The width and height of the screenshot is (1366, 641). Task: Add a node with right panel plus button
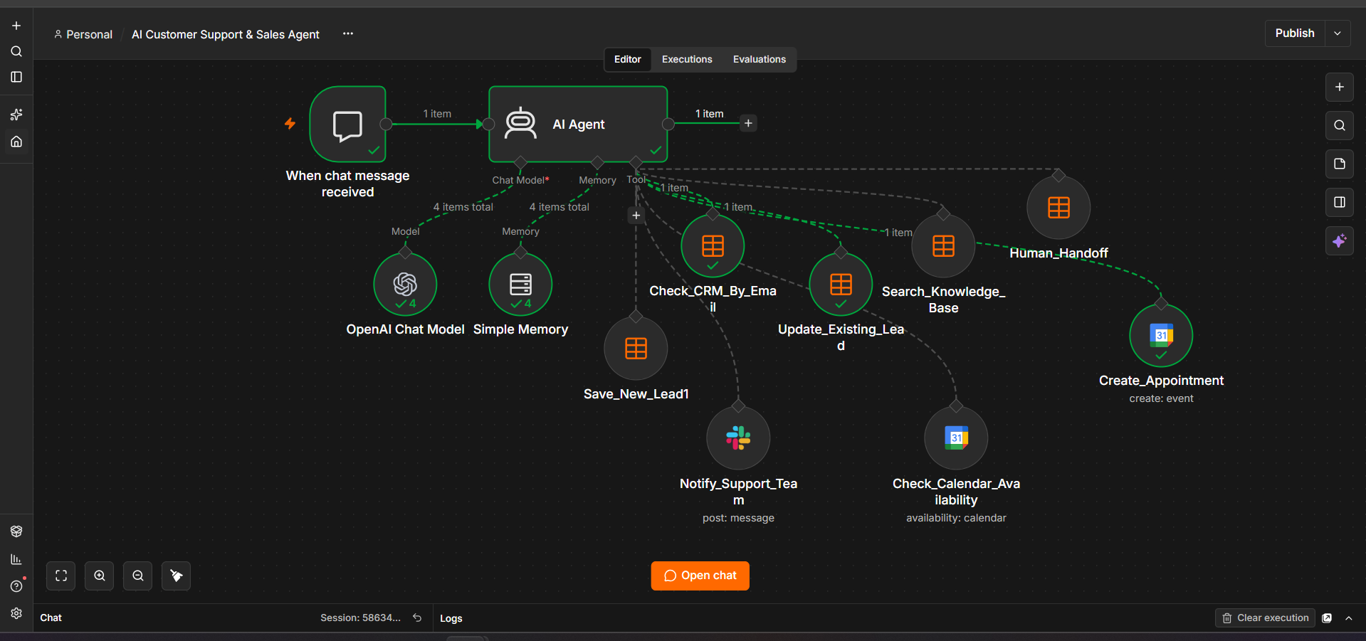[1339, 87]
